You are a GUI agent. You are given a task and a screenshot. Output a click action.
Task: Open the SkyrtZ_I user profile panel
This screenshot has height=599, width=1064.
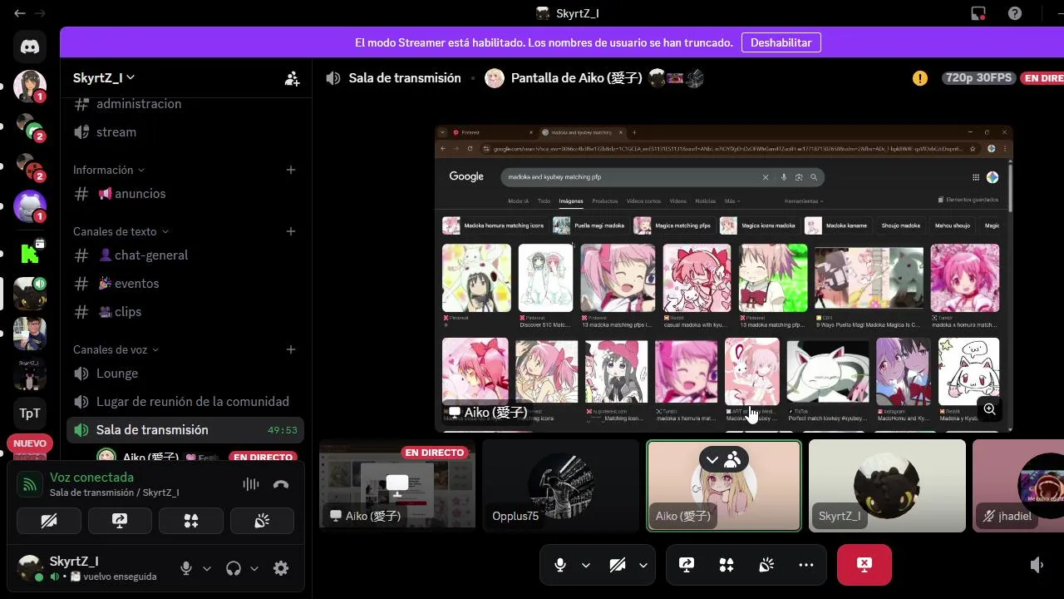coord(91,568)
